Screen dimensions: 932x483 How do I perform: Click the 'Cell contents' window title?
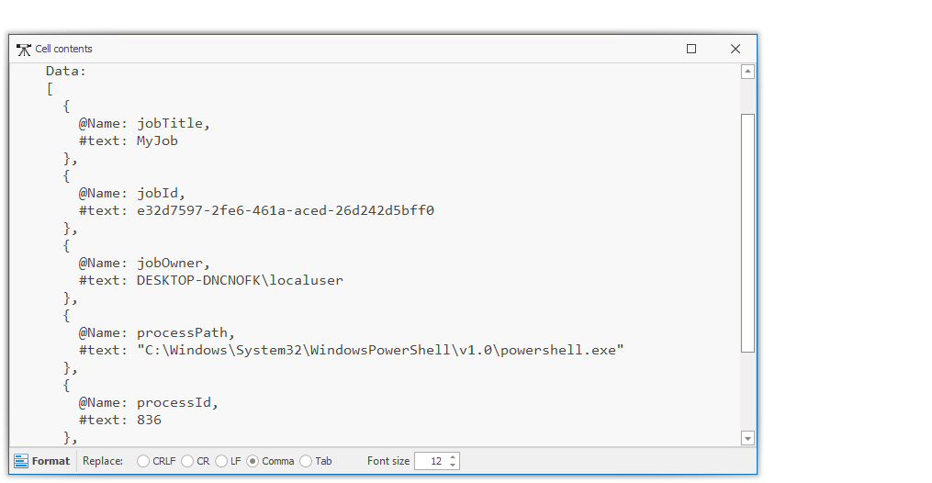coord(63,49)
